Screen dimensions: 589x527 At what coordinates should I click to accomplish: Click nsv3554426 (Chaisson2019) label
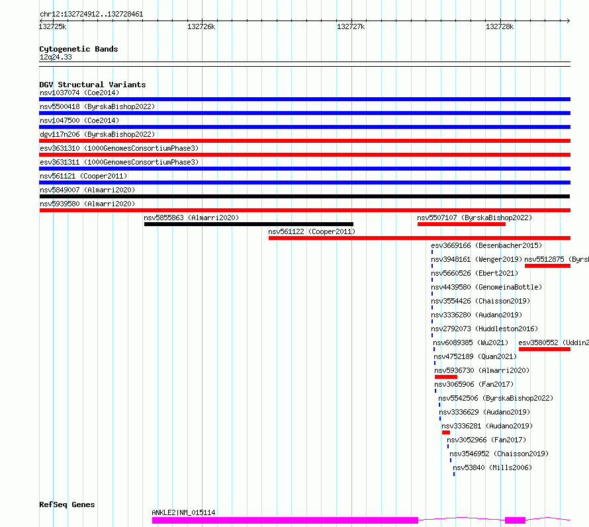click(x=480, y=301)
